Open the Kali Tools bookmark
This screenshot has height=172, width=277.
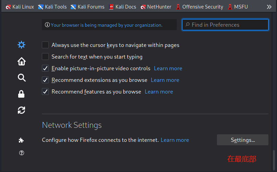tap(52, 7)
